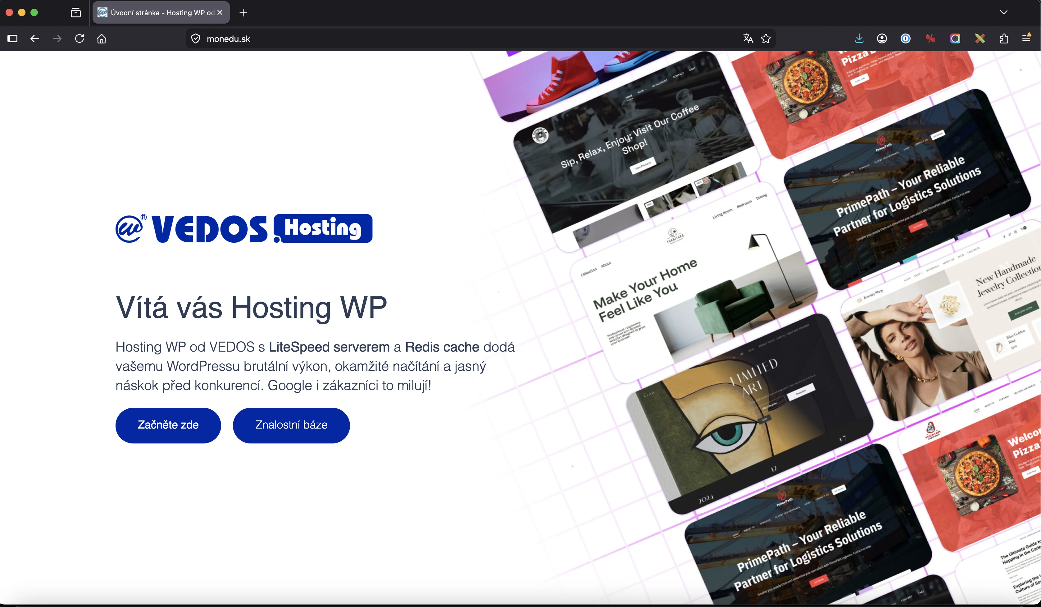Open the tab overview icon

pos(75,13)
